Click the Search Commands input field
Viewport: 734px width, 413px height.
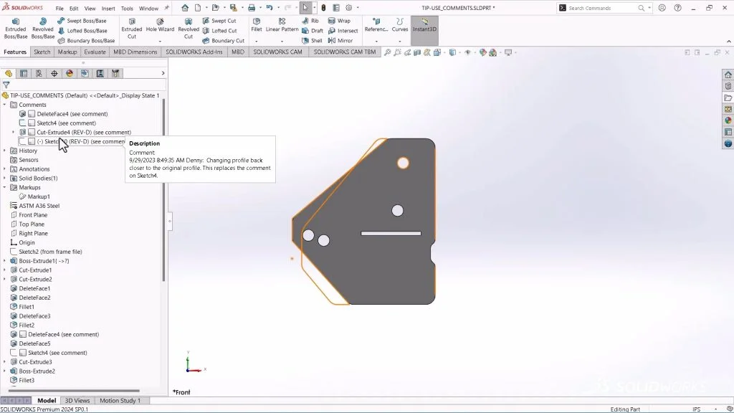click(604, 8)
